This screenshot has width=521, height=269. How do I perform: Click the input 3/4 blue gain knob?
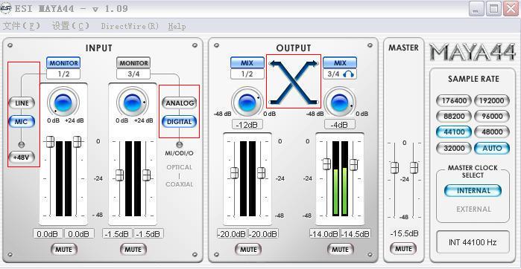click(133, 103)
